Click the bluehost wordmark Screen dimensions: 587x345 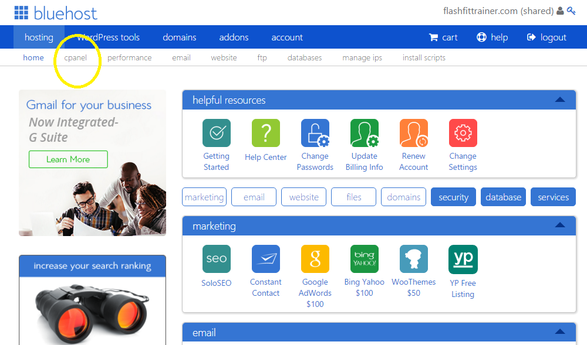65,13
